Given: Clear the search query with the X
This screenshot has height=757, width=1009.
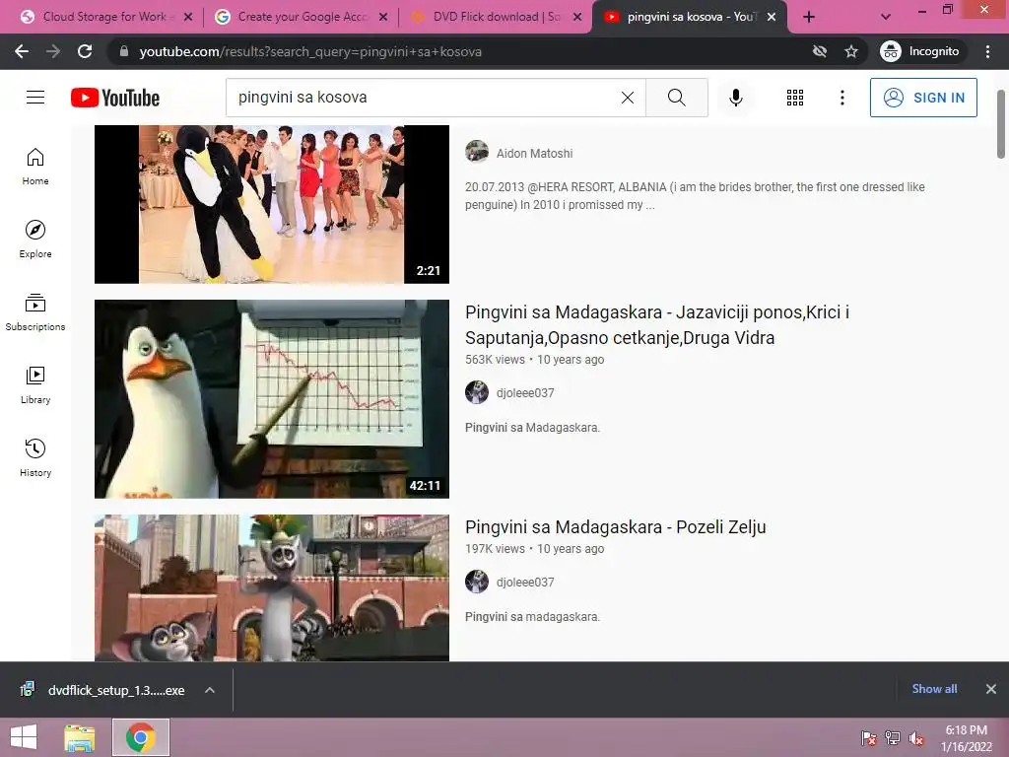Looking at the screenshot, I should point(628,98).
